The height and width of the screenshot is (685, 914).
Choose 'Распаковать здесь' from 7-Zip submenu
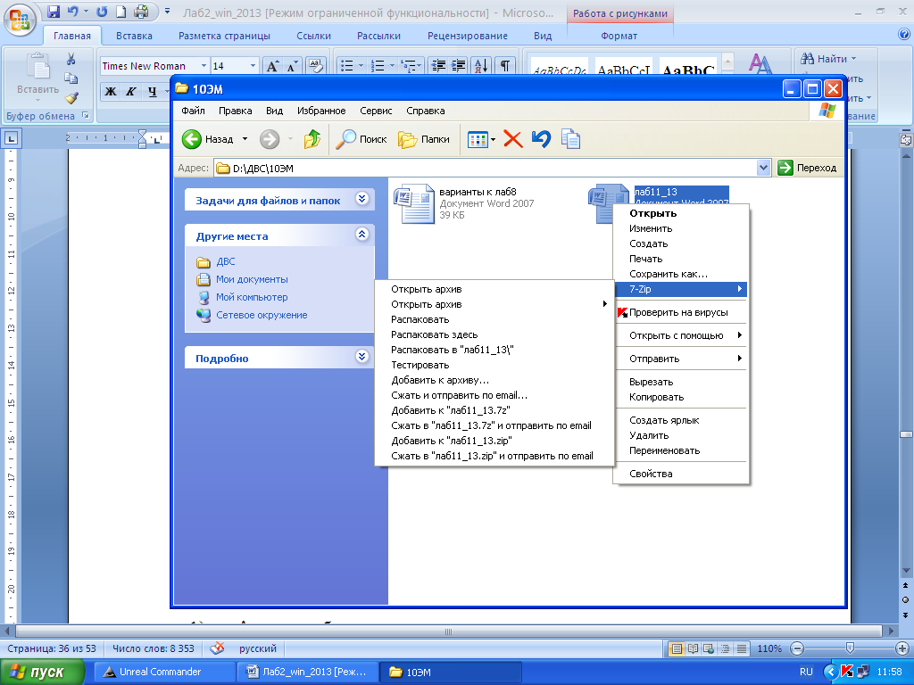point(494,334)
